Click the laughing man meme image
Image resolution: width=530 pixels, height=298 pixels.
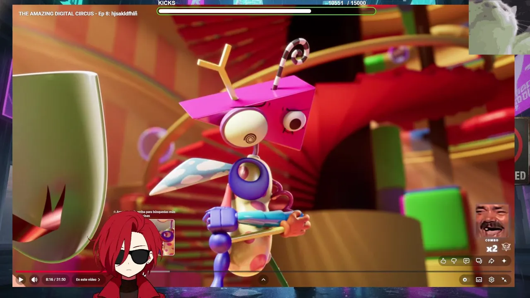tap(492, 221)
